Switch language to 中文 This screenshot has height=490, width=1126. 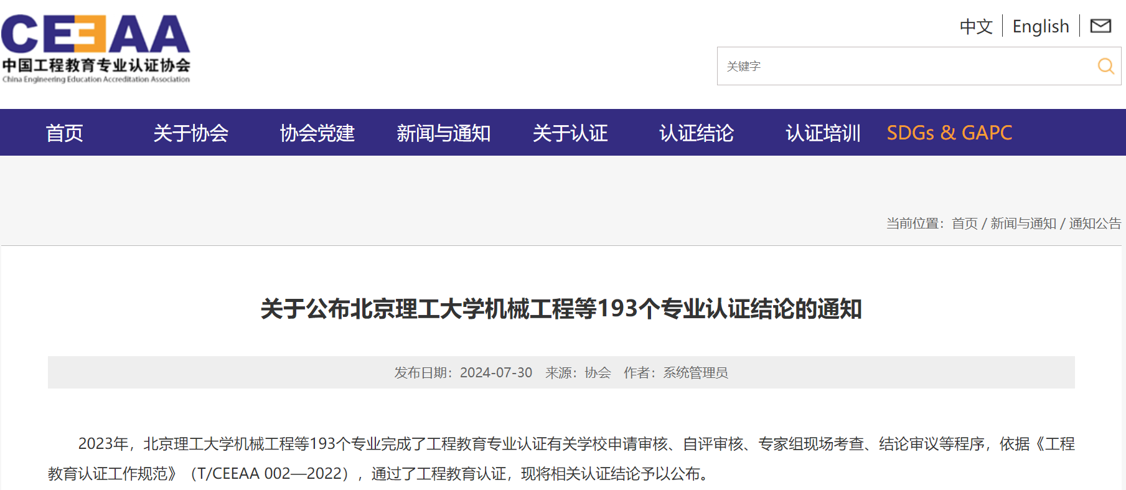coord(976,26)
